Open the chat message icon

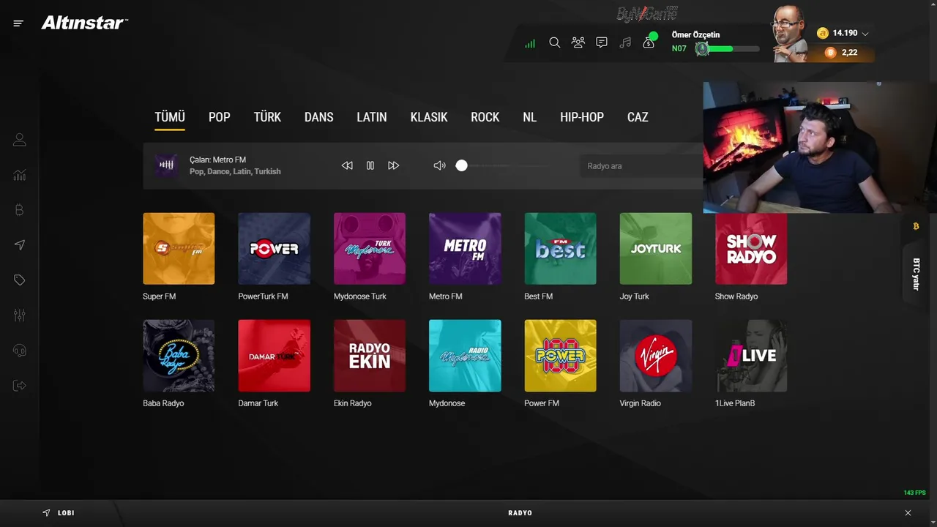(x=602, y=42)
